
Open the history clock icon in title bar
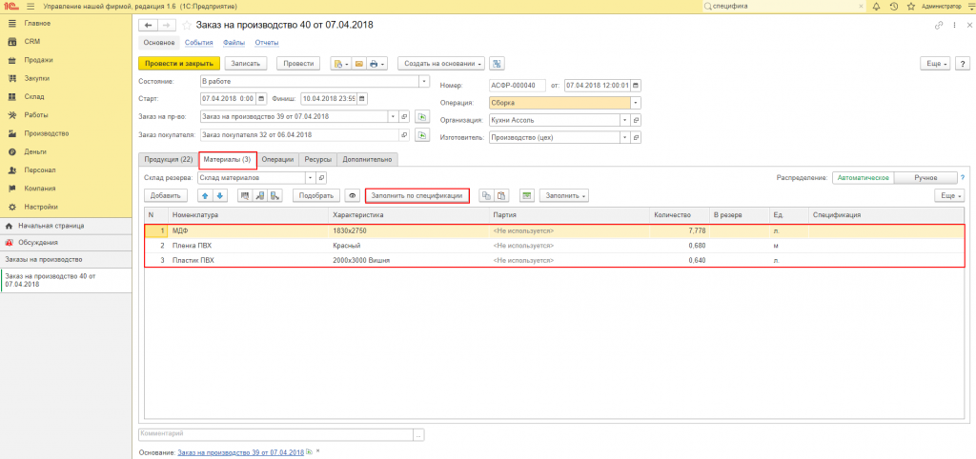pos(894,7)
